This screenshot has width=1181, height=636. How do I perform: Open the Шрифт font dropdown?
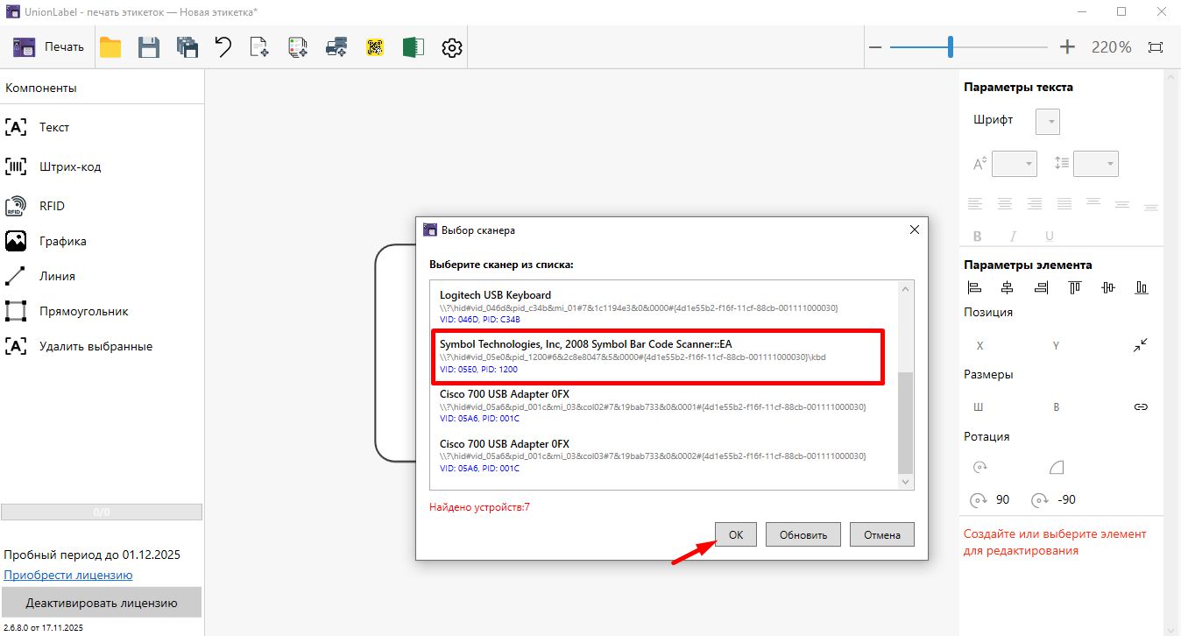tap(1048, 121)
